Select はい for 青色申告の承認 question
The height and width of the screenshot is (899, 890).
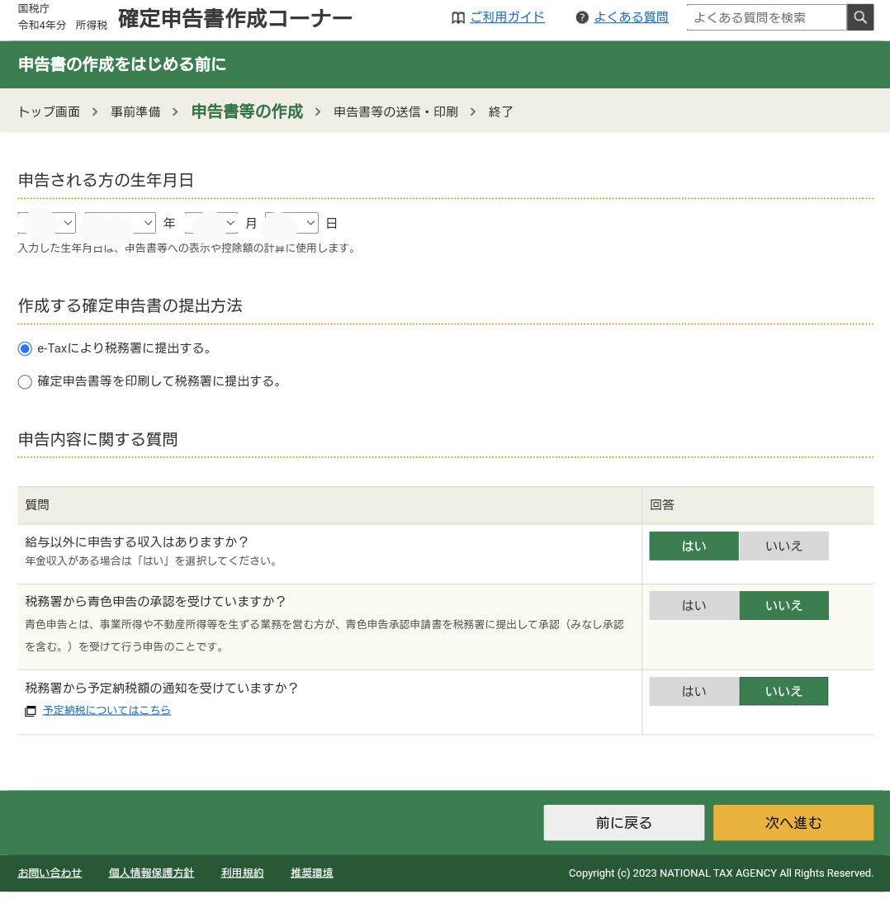[x=694, y=606]
